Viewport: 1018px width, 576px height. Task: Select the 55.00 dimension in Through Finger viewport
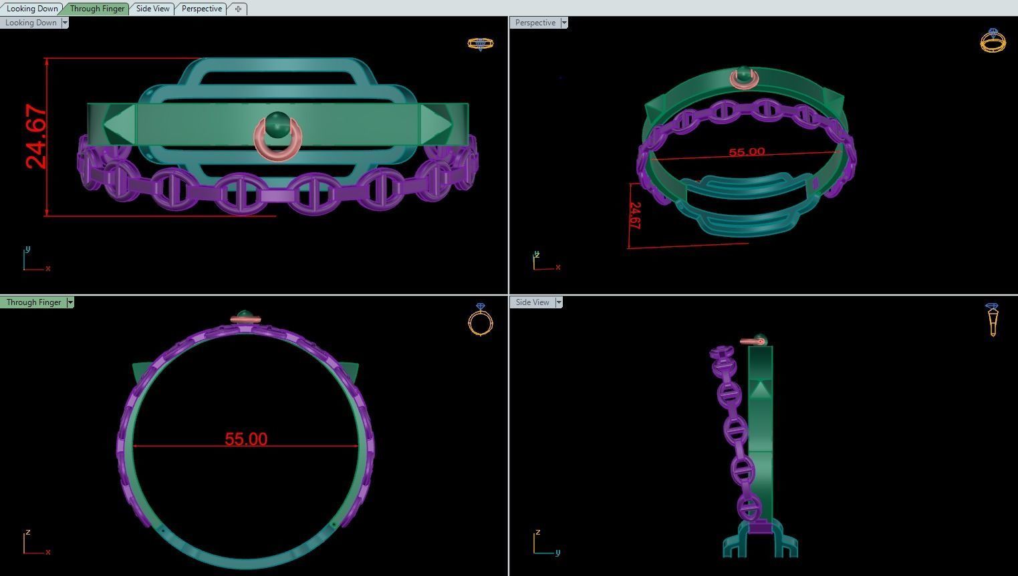coord(246,439)
